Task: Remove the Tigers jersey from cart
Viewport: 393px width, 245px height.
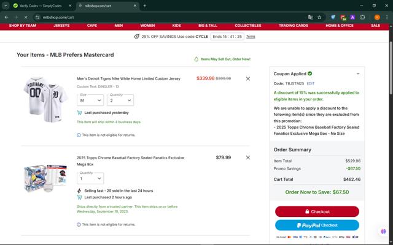Action: coord(248,78)
